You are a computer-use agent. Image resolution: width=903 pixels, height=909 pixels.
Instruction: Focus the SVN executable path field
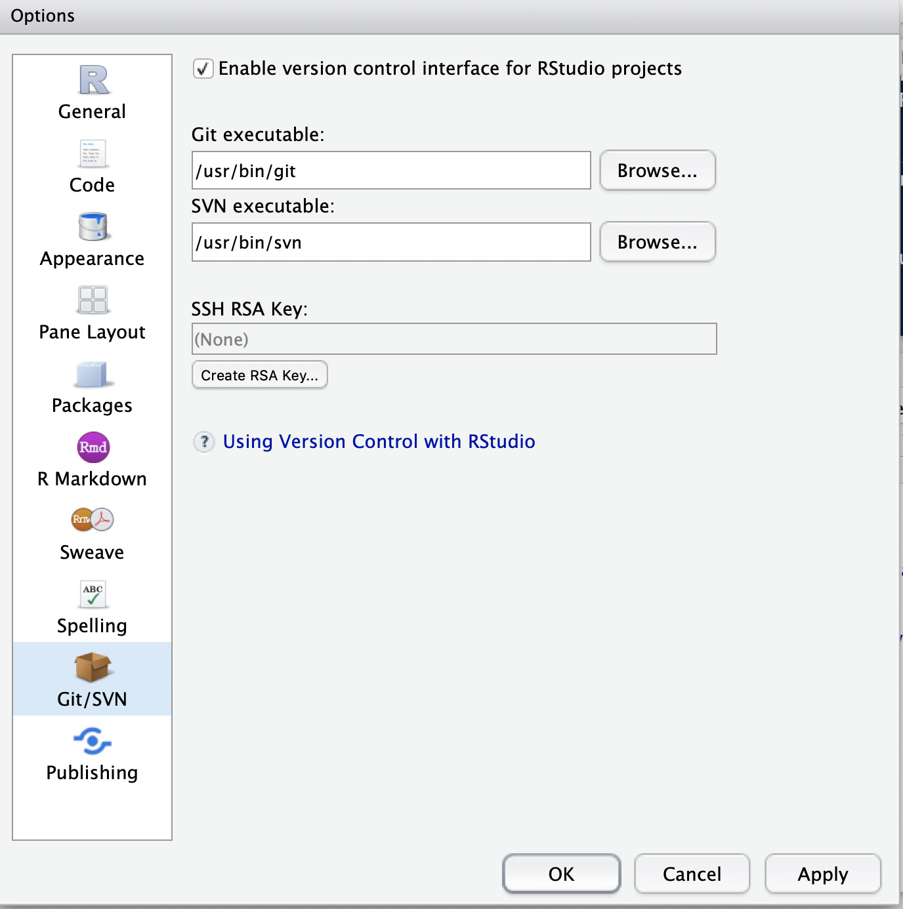[x=391, y=242]
